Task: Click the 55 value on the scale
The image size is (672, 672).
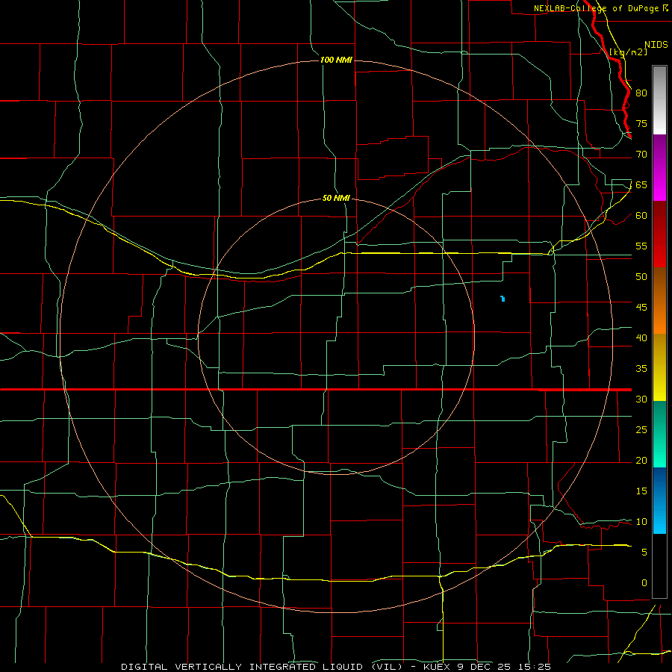Action: click(x=641, y=246)
